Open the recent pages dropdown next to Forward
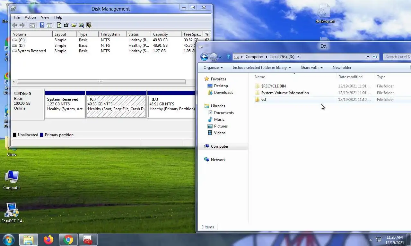Image resolution: width=411 pixels, height=246 pixels. (220, 57)
